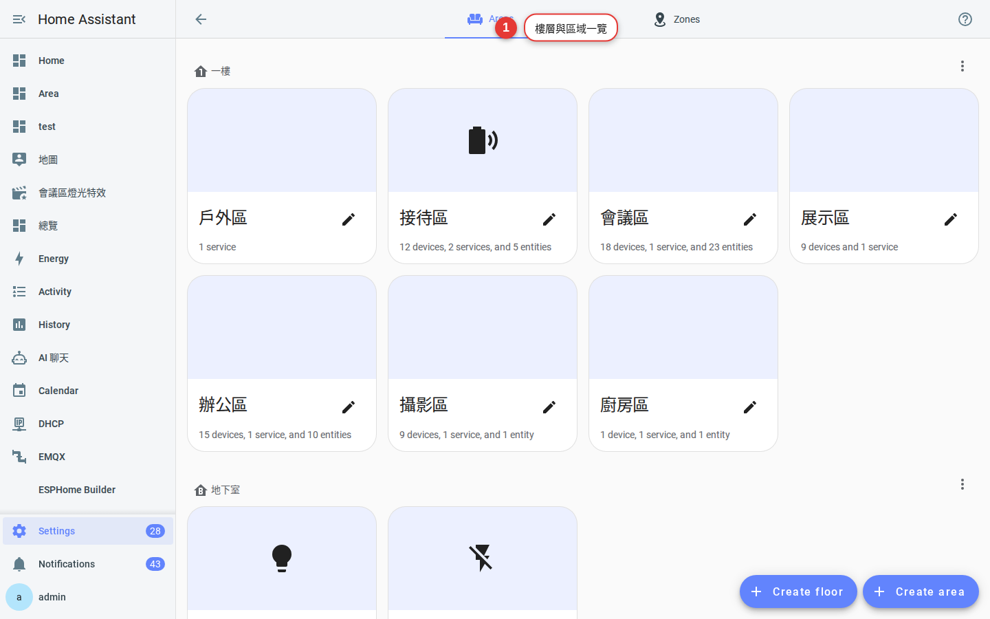Open the Home dashboard

pos(88,61)
